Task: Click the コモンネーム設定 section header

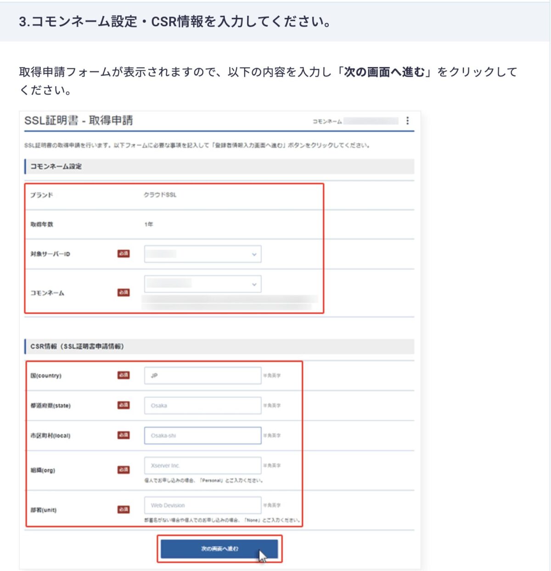Action: coord(219,166)
